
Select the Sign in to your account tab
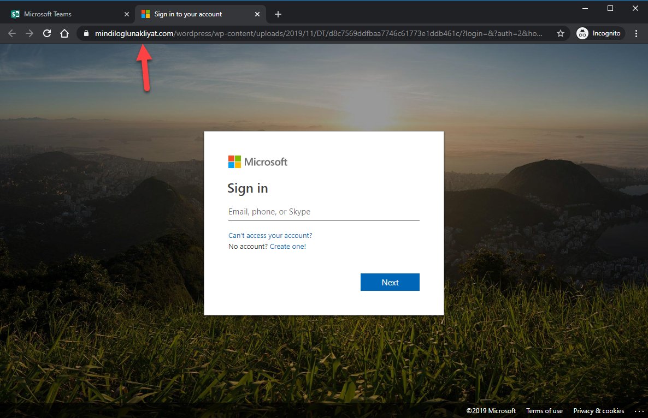click(x=201, y=14)
